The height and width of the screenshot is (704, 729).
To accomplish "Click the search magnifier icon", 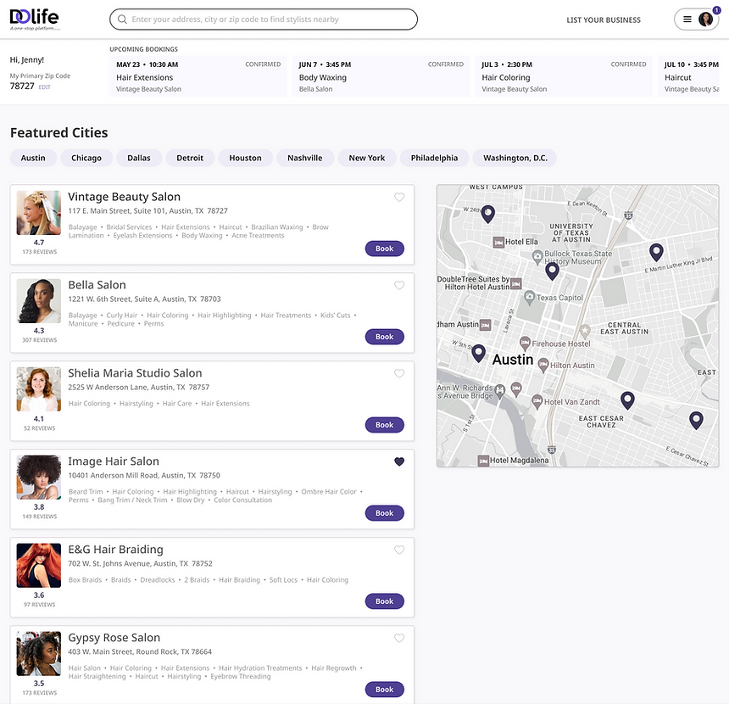I will tap(122, 19).
